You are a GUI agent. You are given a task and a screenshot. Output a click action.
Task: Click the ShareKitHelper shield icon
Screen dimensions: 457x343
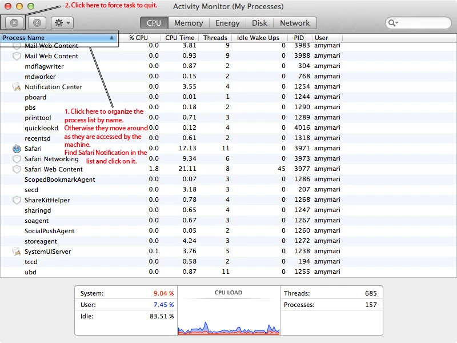17,200
